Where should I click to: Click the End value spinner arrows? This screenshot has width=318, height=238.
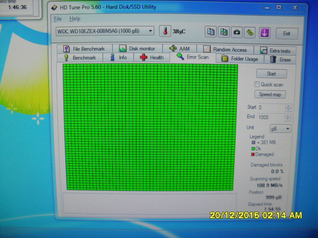pyautogui.click(x=288, y=117)
